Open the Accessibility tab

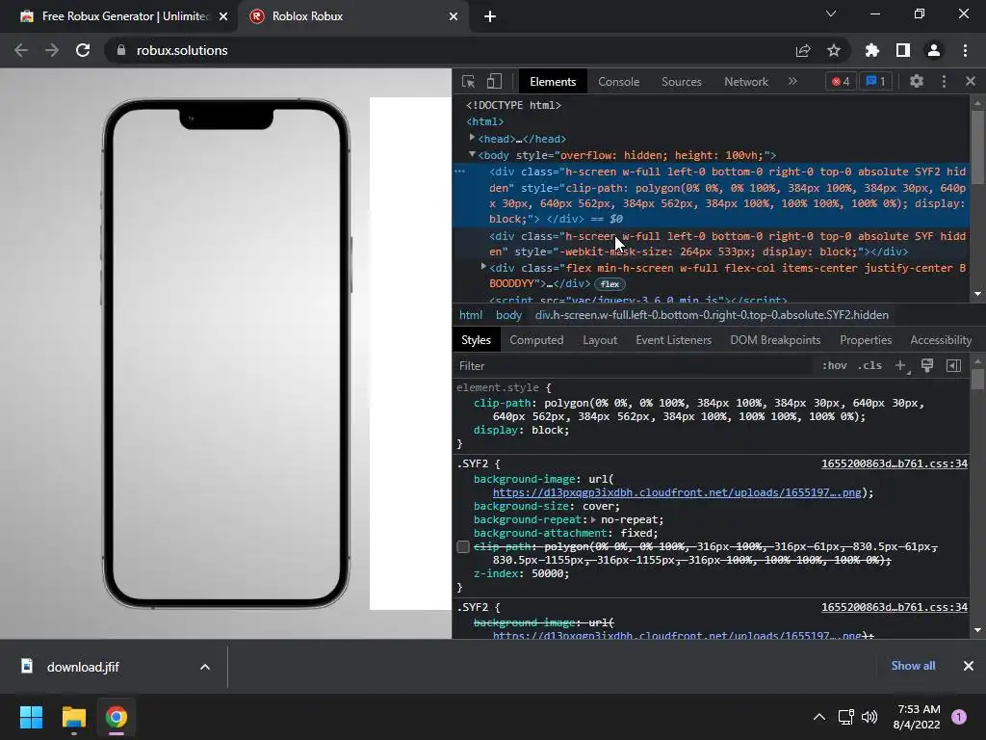(941, 340)
